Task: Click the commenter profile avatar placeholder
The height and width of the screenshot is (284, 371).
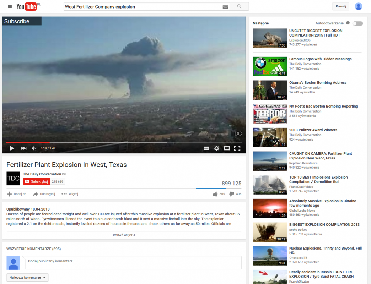Action: click(x=13, y=263)
